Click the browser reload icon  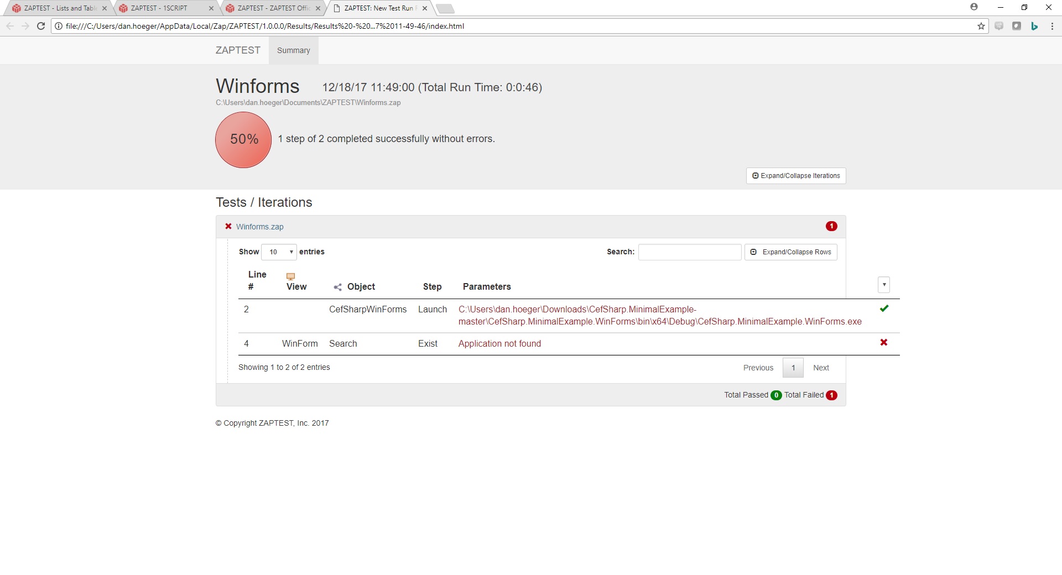point(40,26)
